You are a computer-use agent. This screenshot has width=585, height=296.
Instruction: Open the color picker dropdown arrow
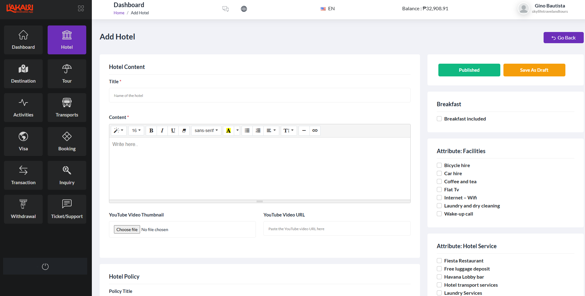(x=237, y=130)
